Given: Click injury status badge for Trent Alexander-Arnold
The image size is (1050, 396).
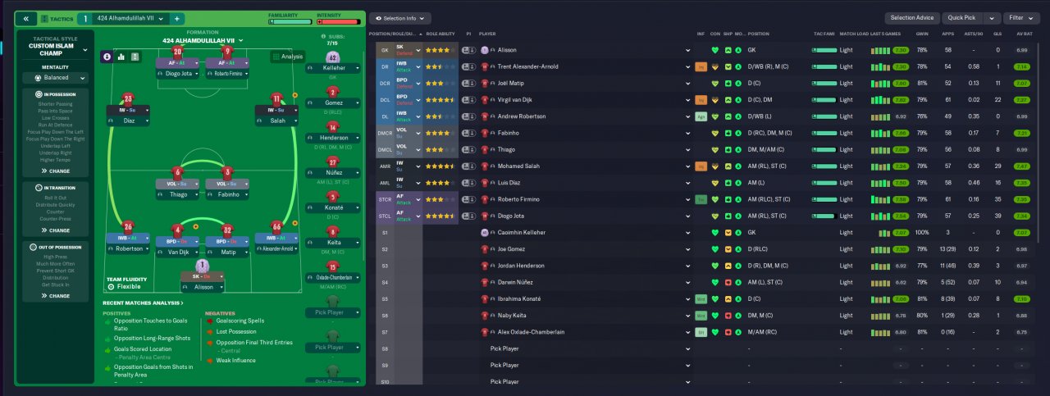Looking at the screenshot, I should [x=701, y=66].
